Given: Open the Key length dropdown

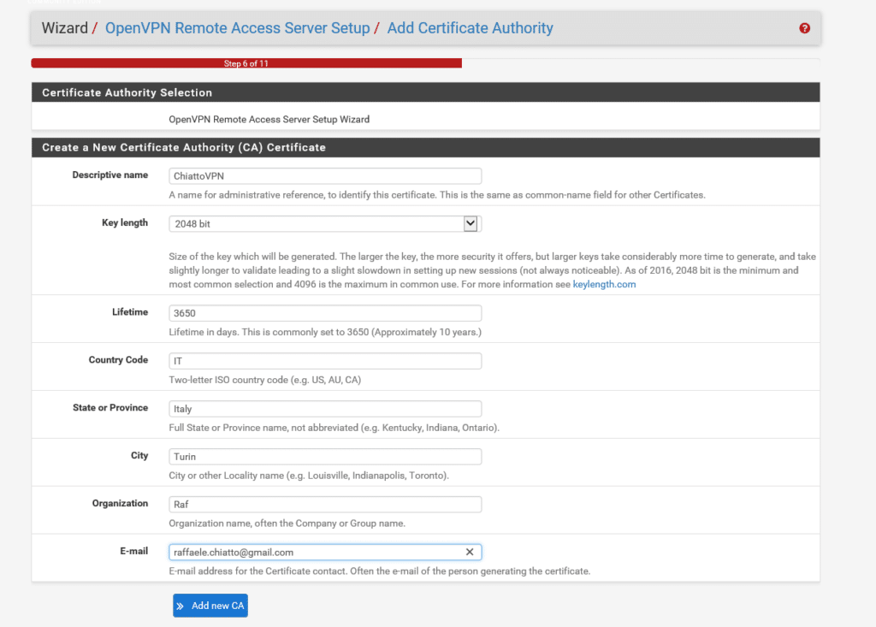Looking at the screenshot, I should click(325, 224).
